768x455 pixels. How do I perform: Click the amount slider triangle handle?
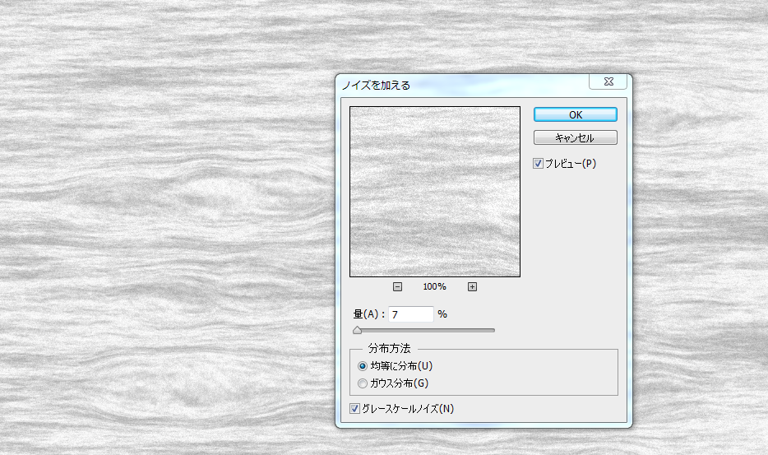(x=357, y=331)
